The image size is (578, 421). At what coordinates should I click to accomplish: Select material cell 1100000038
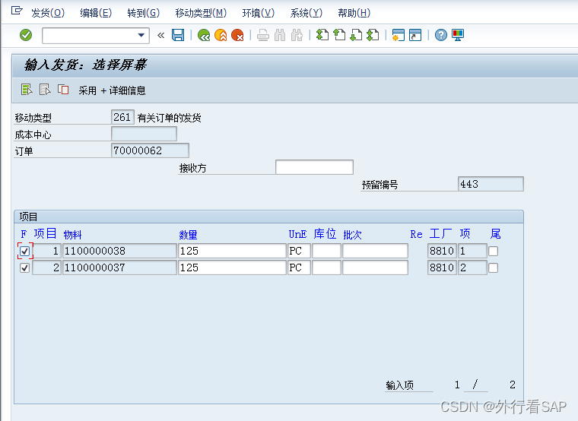coord(119,251)
